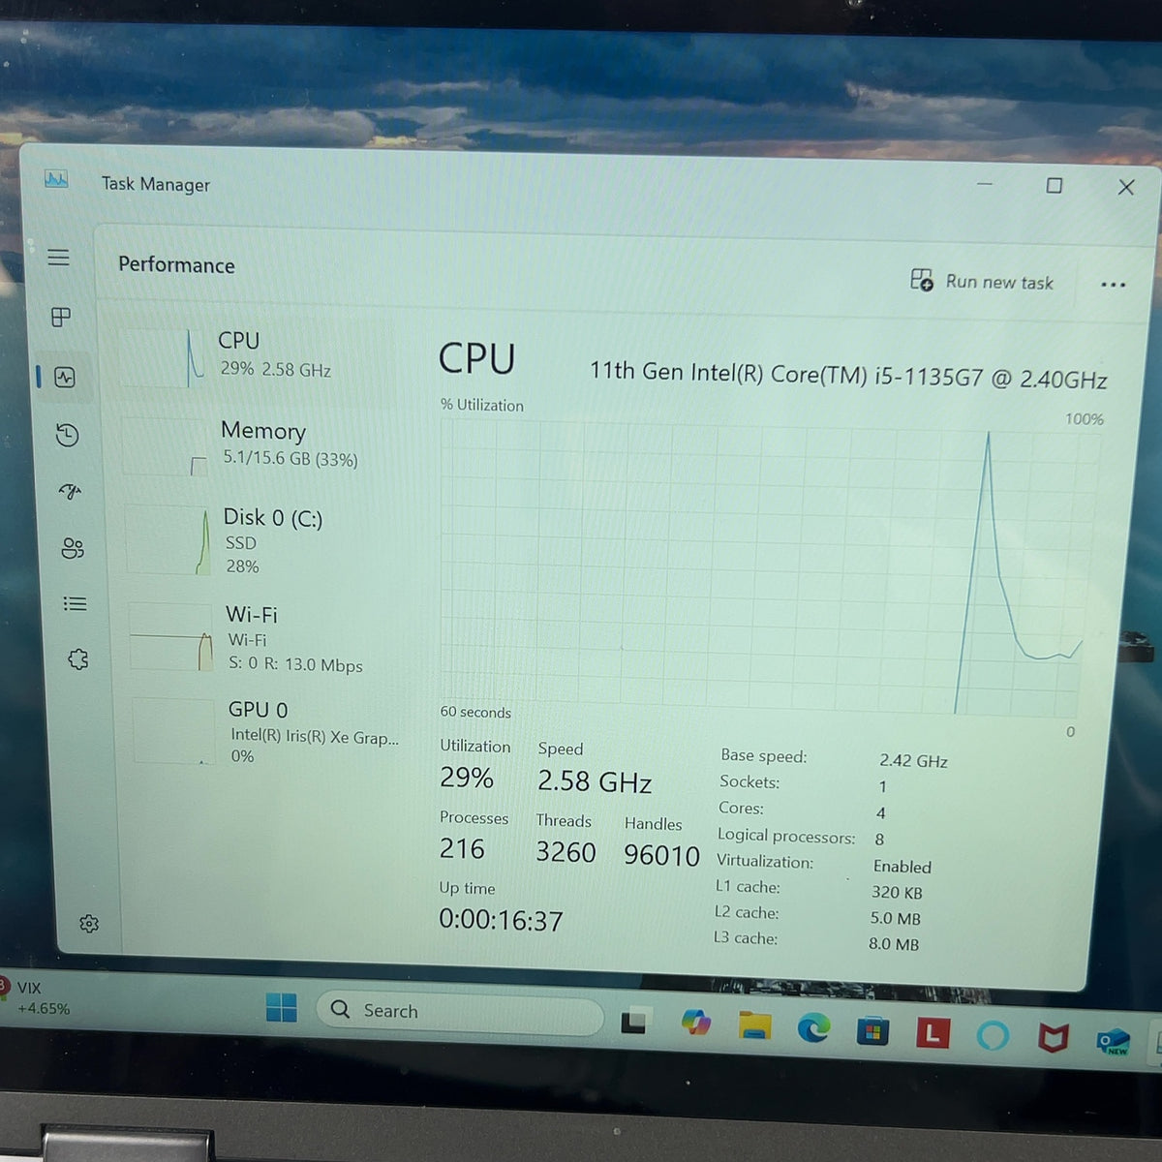Screen dimensions: 1162x1162
Task: Select Memory in the performance list
Action: pos(258,445)
